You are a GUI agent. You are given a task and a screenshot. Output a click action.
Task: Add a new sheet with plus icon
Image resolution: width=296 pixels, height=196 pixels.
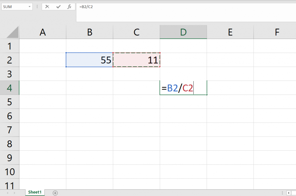[x=55, y=193]
